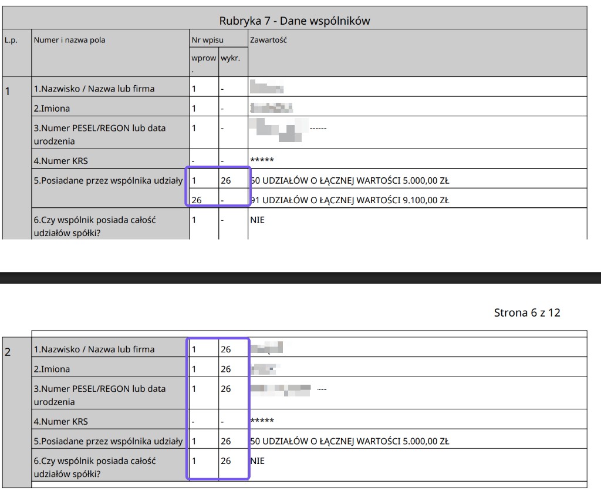
Task: Click 'Numer i nazwa pola' header
Action: coord(69,40)
